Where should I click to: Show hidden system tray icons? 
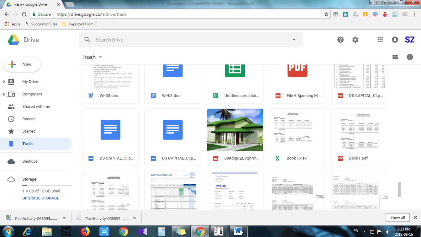(x=364, y=231)
